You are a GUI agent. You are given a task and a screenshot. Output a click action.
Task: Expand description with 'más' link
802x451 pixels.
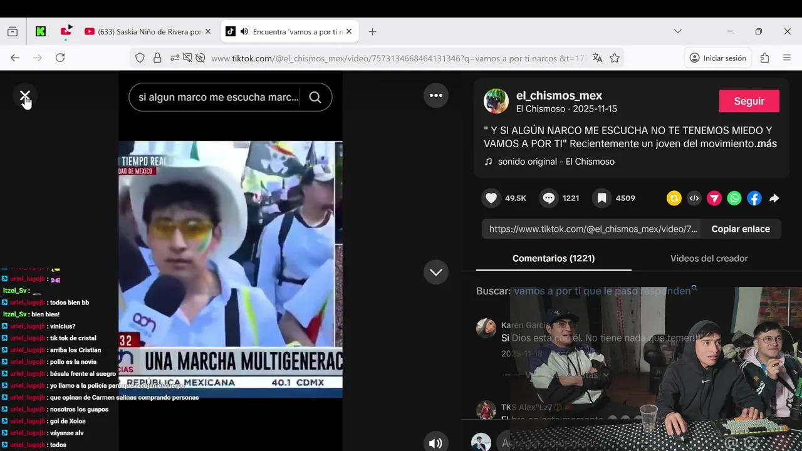coord(767,144)
